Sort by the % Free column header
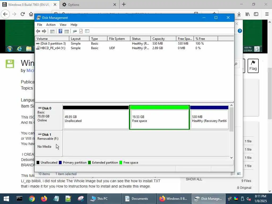This screenshot has height=204, width=272. coord(206,39)
